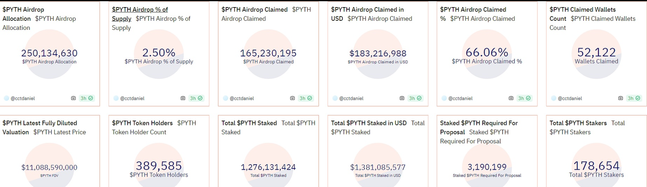Click 3h status badge on Airdrop Claimed % card

(x=524, y=98)
